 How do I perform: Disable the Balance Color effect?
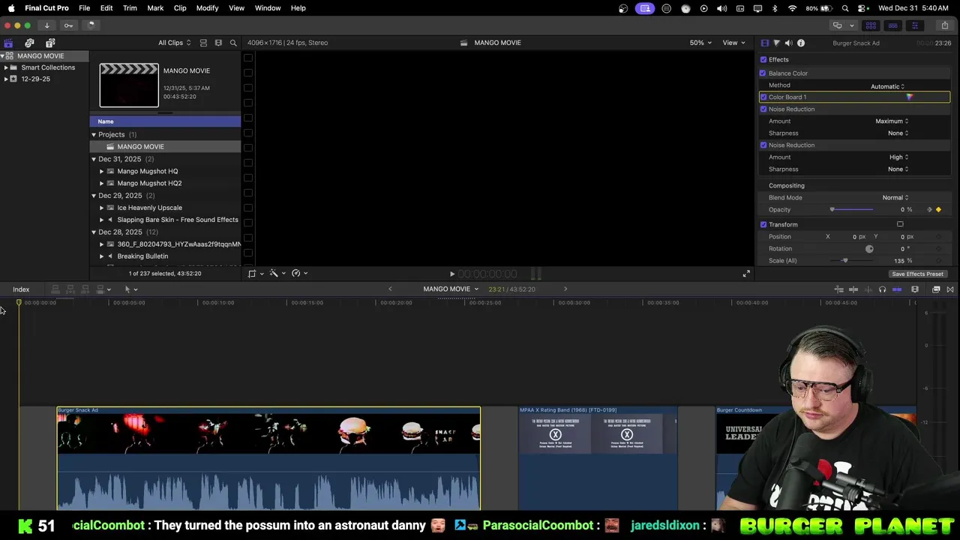763,73
